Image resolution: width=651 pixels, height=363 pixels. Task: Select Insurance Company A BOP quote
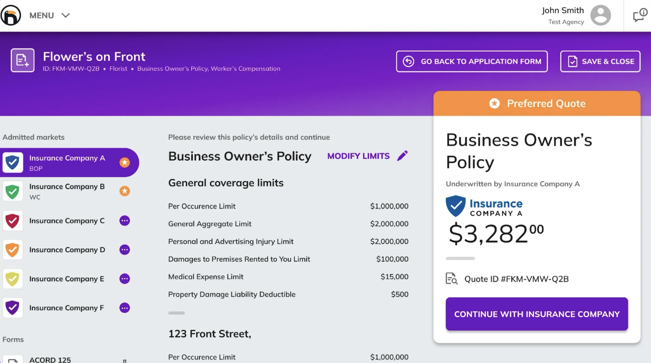coord(67,162)
